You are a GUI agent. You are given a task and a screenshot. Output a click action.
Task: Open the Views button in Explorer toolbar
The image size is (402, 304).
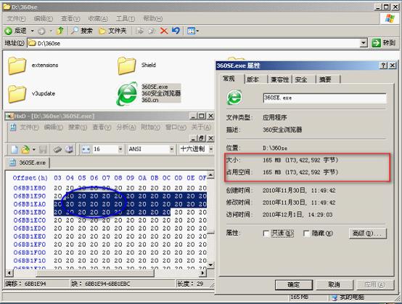tap(193, 31)
